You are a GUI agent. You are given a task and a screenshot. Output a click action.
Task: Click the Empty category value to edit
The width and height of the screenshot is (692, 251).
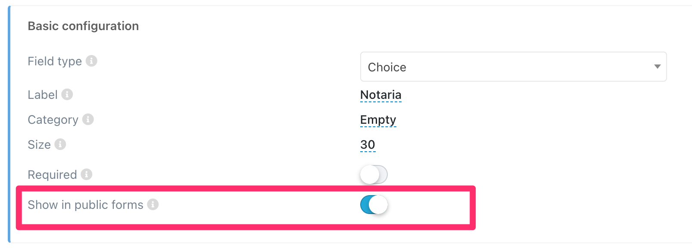click(x=378, y=119)
